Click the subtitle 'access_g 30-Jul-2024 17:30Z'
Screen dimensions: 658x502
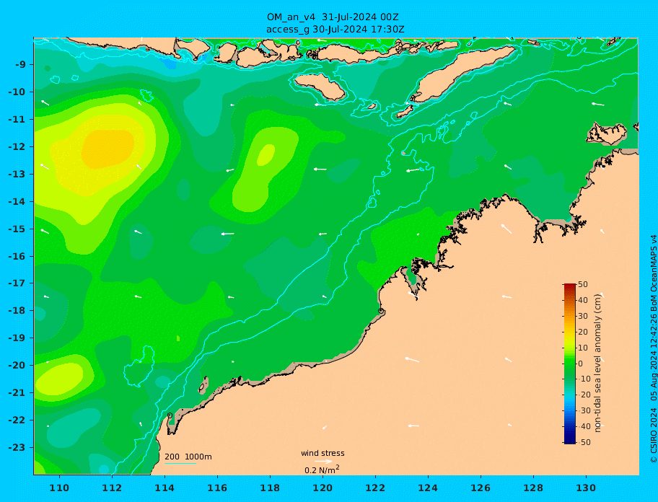335,30
